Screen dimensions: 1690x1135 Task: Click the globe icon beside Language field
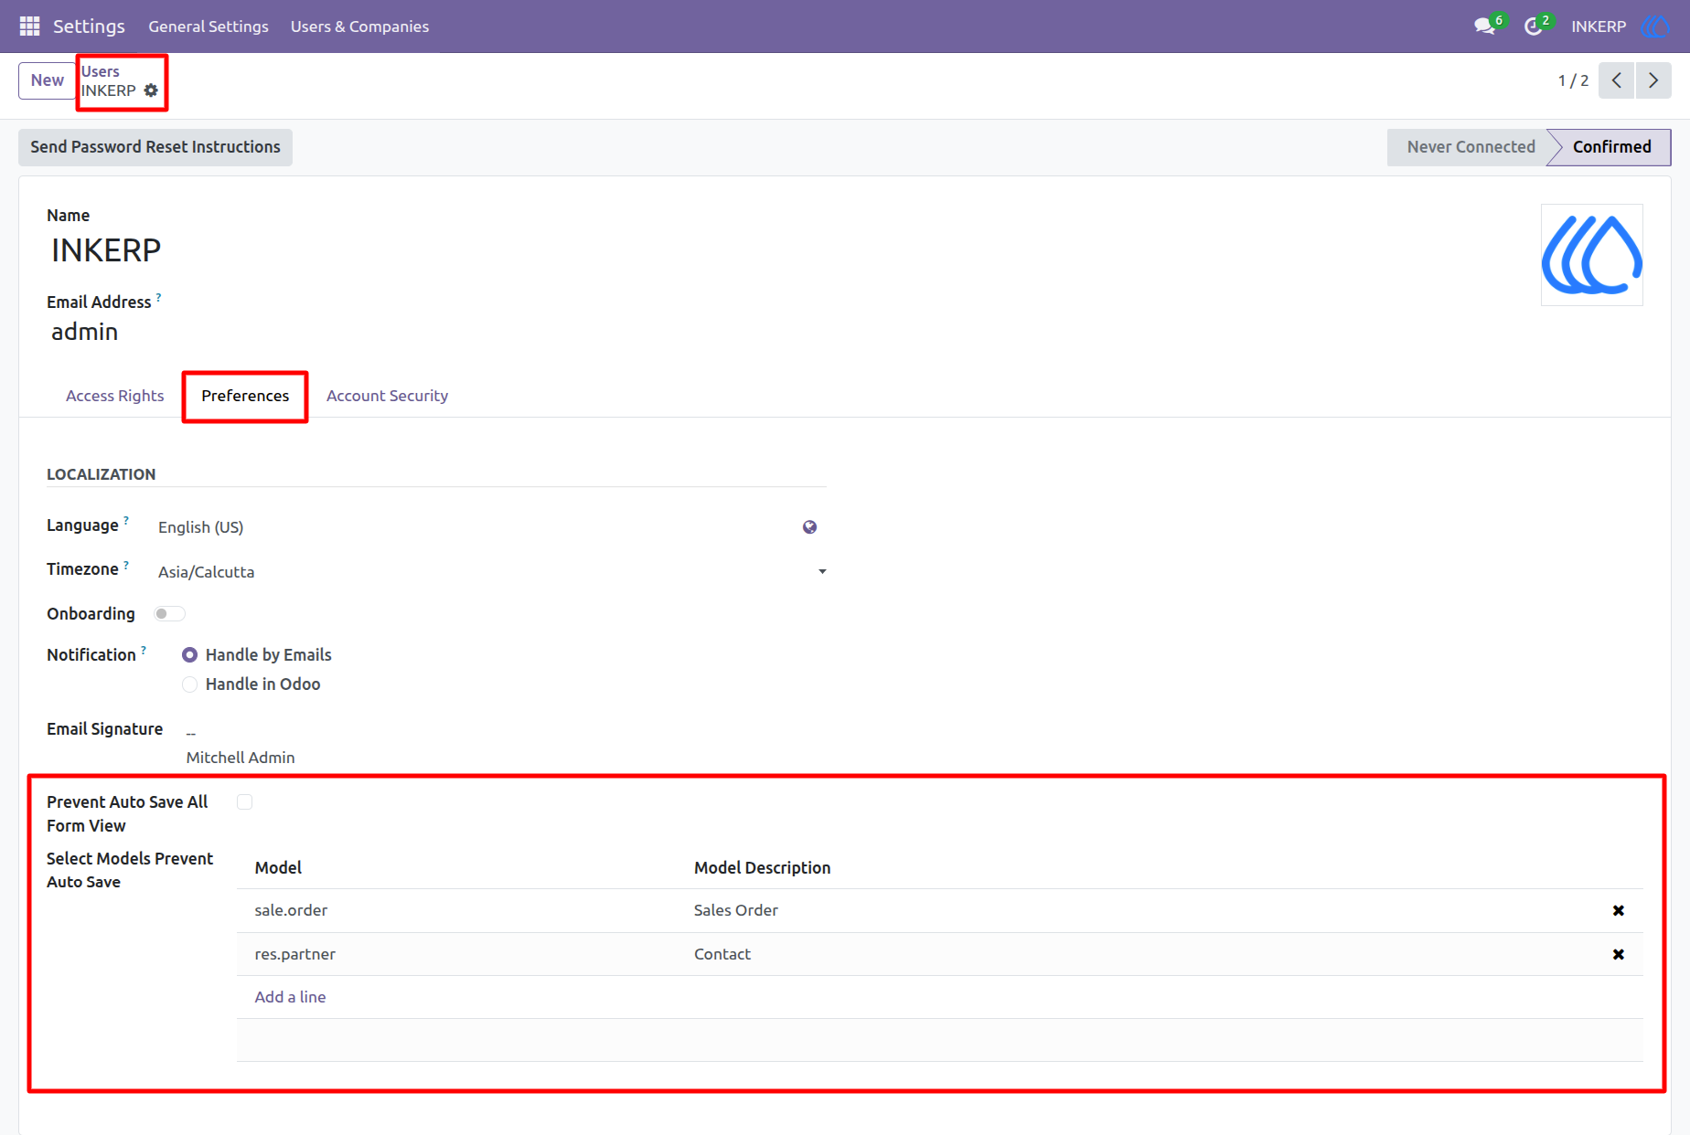809,527
